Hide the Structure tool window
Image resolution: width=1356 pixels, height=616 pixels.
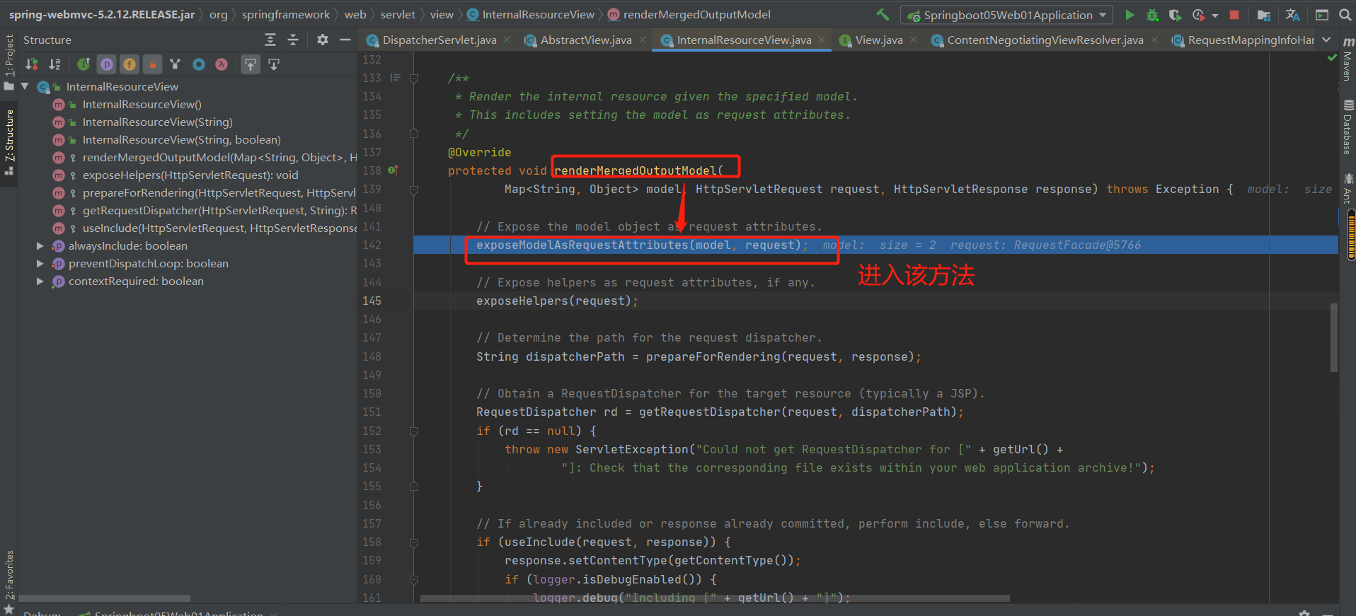tap(345, 40)
